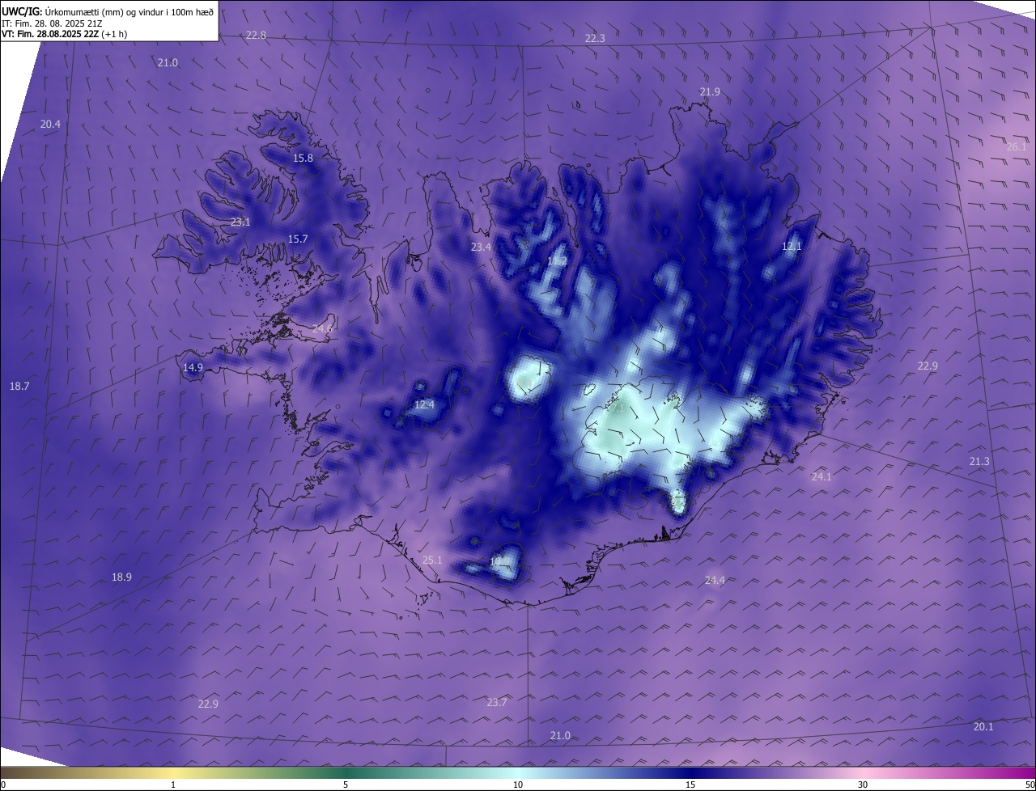Image resolution: width=1036 pixels, height=791 pixels.
Task: Click the 14.9 value label
Action: click(x=193, y=367)
